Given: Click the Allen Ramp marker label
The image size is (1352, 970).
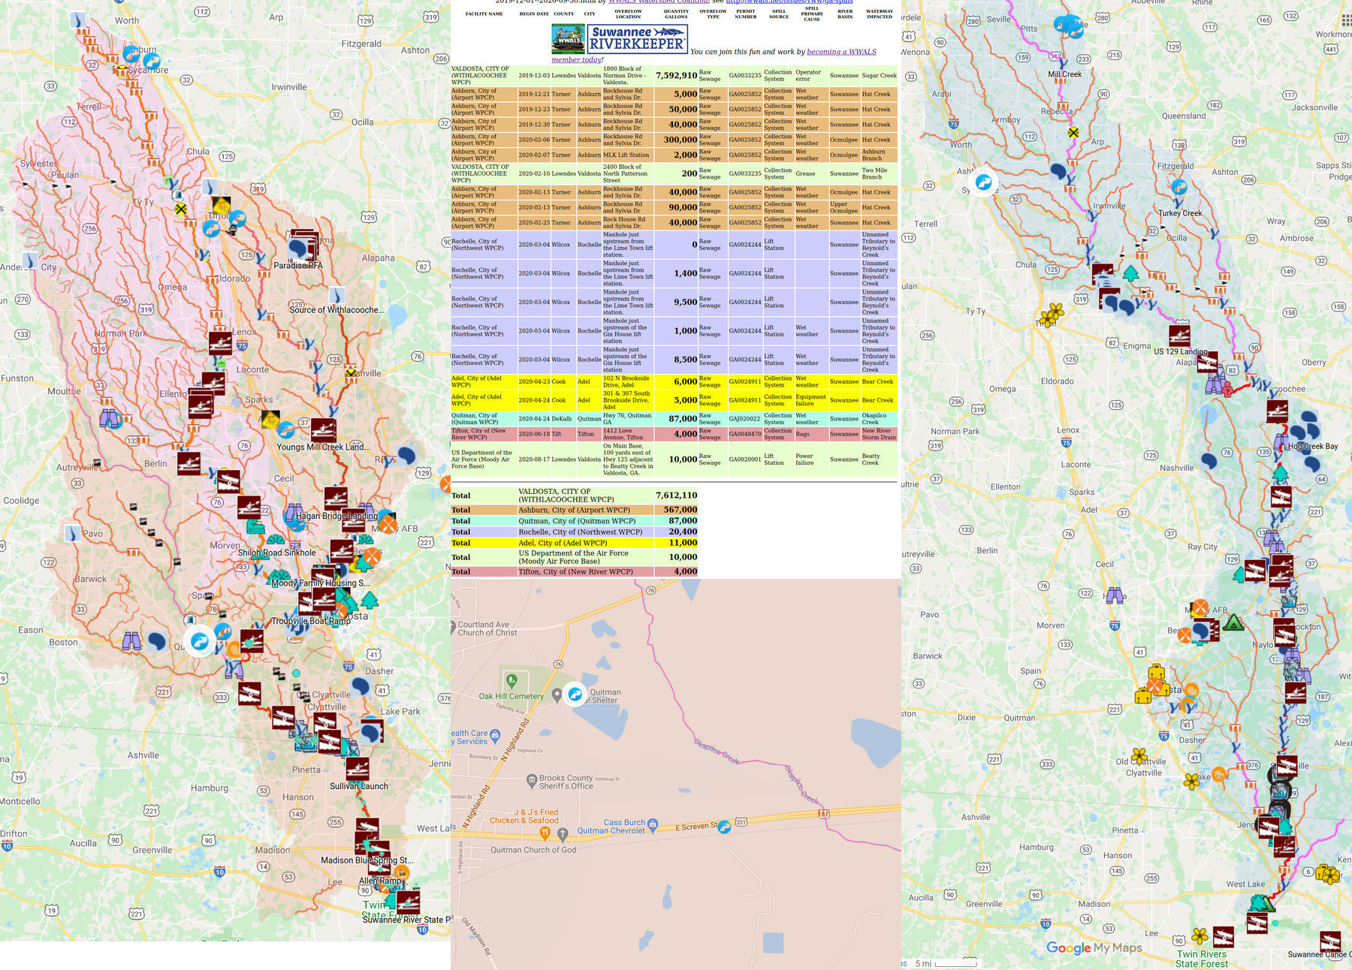Looking at the screenshot, I should pos(380,881).
